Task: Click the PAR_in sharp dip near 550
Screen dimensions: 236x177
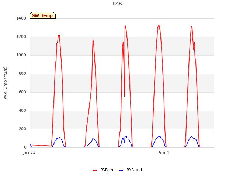Action: [125, 96]
